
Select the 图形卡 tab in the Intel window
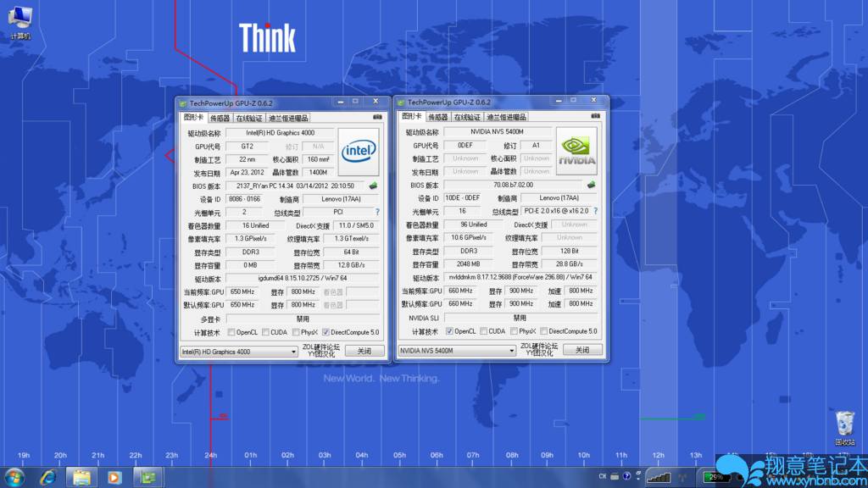click(194, 117)
